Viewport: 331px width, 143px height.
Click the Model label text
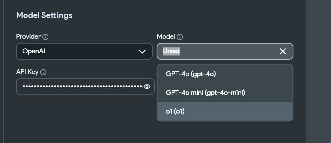(x=166, y=37)
